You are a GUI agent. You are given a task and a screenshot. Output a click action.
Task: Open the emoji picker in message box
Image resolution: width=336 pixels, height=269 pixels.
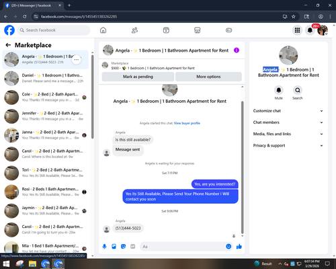coord(228,247)
